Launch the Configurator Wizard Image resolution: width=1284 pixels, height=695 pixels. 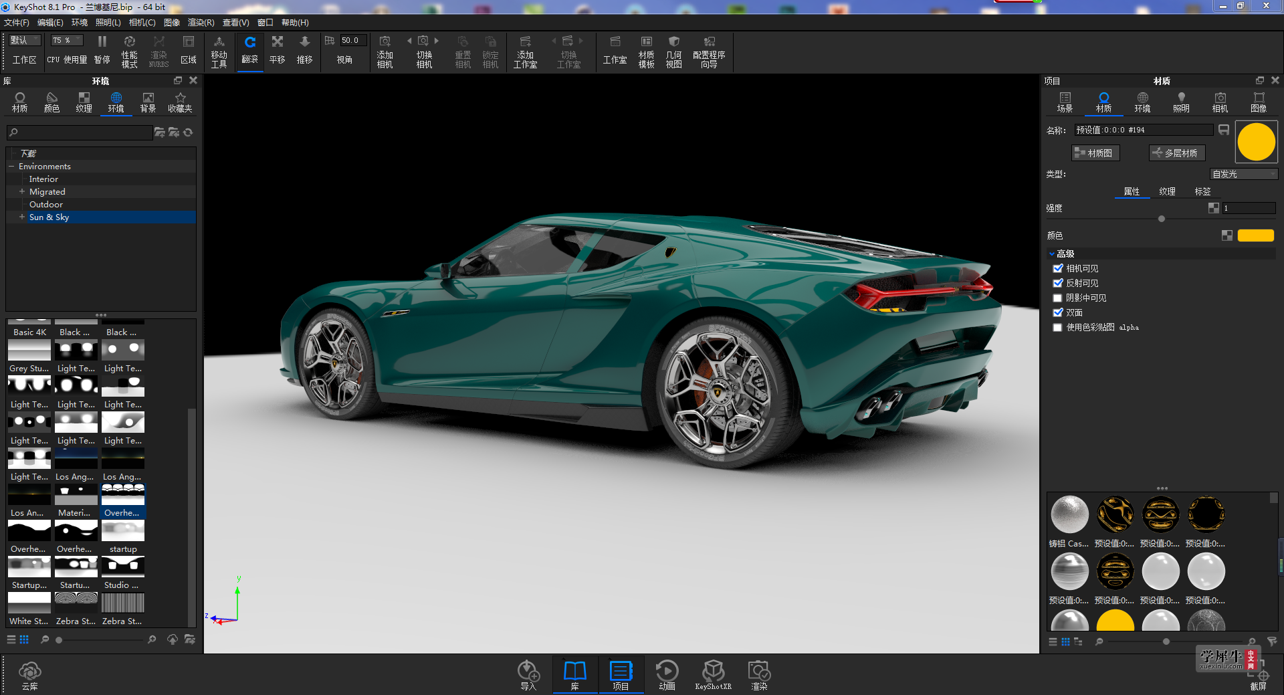709,51
